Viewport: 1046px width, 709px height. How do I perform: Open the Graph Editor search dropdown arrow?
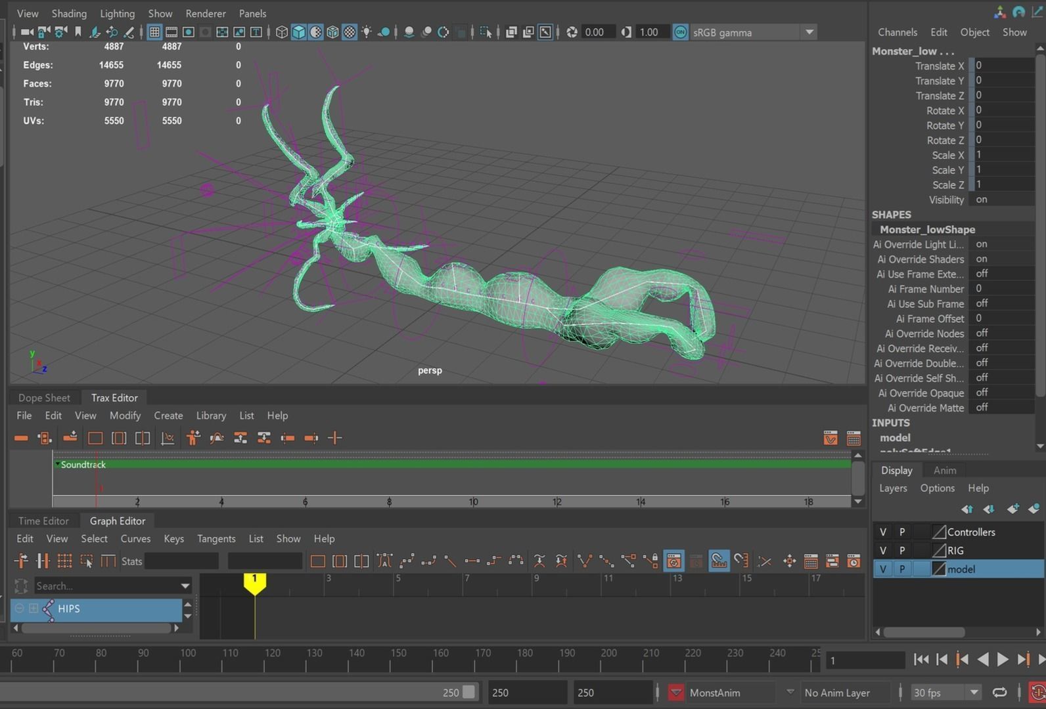point(185,586)
